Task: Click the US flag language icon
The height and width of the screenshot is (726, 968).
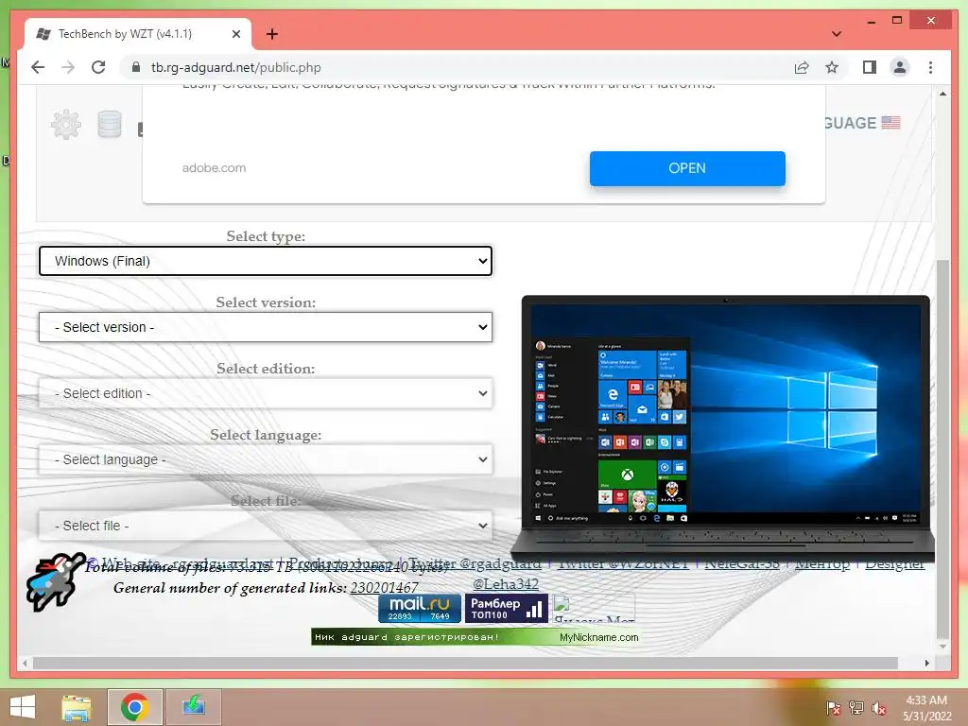Action: pyautogui.click(x=890, y=122)
